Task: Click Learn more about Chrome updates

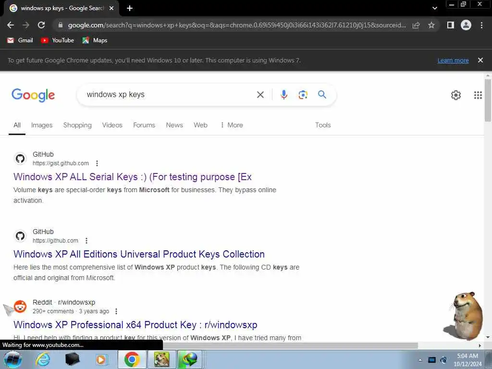Action: [x=453, y=60]
